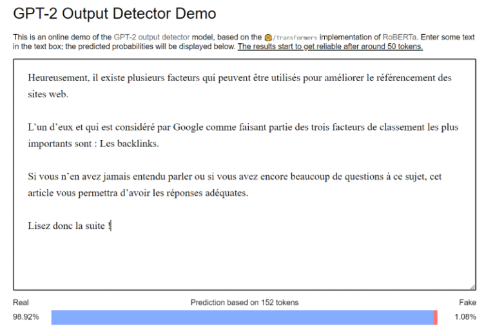Click the red Fake portion of the bar

point(436,317)
